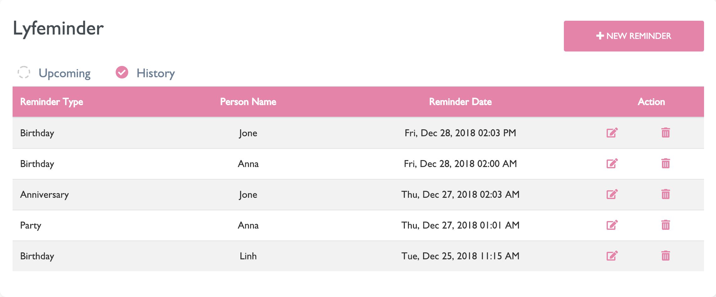This screenshot has height=297, width=716.
Task: Select the Fri, Dec 28 02:03 PM date cell
Action: pyautogui.click(x=460, y=133)
